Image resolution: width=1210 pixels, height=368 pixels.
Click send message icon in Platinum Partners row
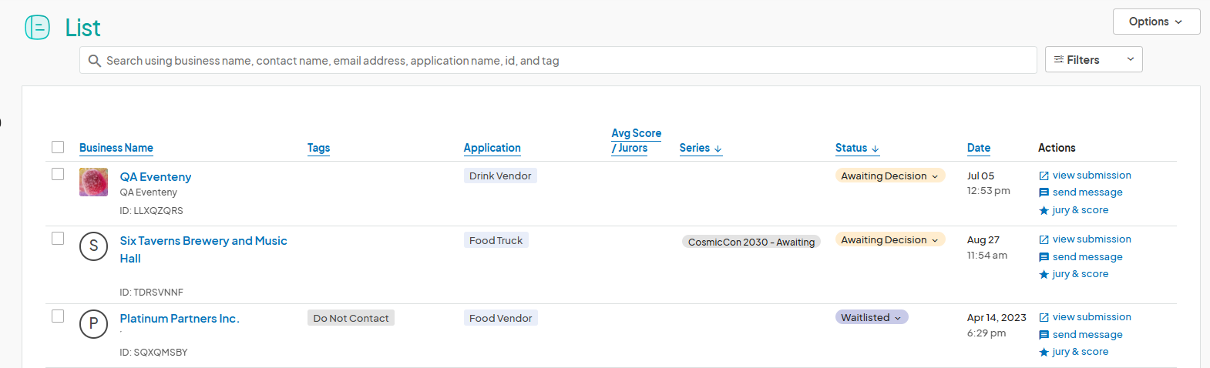pyautogui.click(x=1044, y=335)
